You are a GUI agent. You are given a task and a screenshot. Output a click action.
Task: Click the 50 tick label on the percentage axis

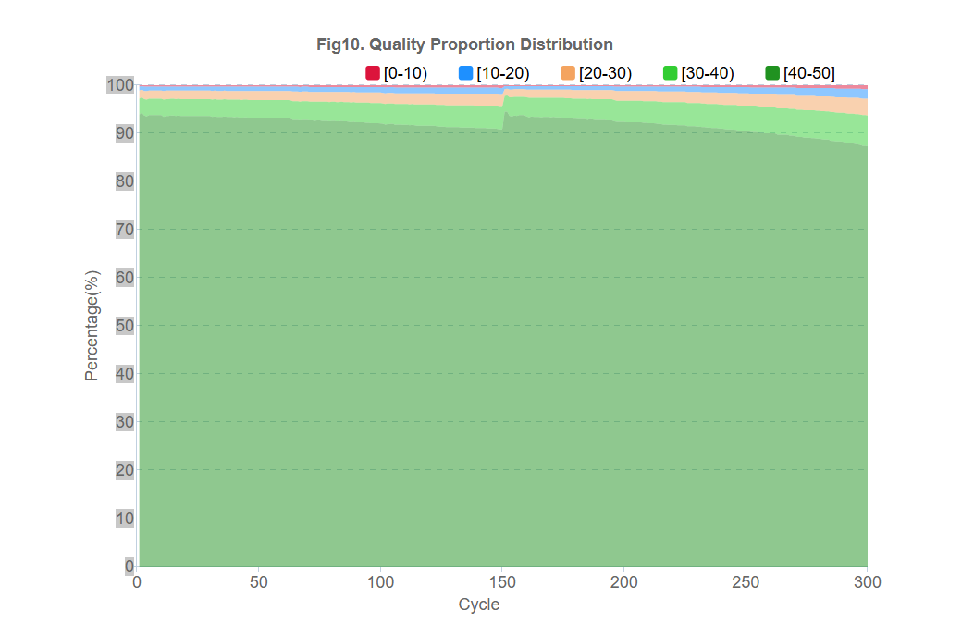point(125,326)
